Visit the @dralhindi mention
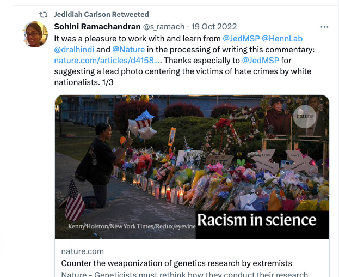Screen dimensions: 339x277 pyautogui.click(x=74, y=50)
